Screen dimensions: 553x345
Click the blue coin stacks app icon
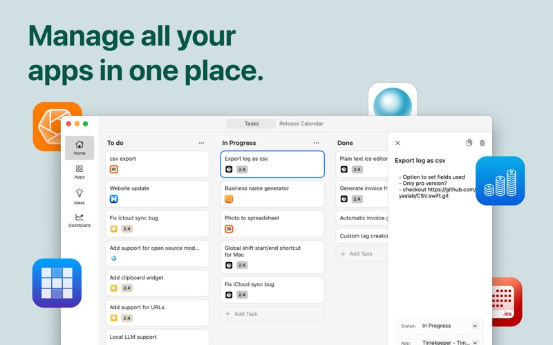click(500, 181)
